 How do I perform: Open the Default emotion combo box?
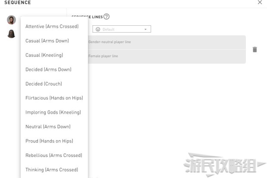pyautogui.click(x=122, y=29)
